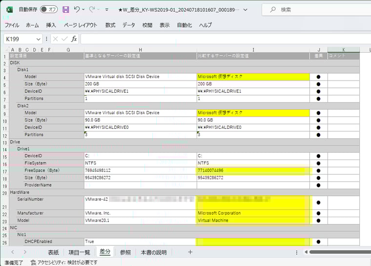
Task: Open the 数式 ribbon tab
Action: tap(110, 25)
